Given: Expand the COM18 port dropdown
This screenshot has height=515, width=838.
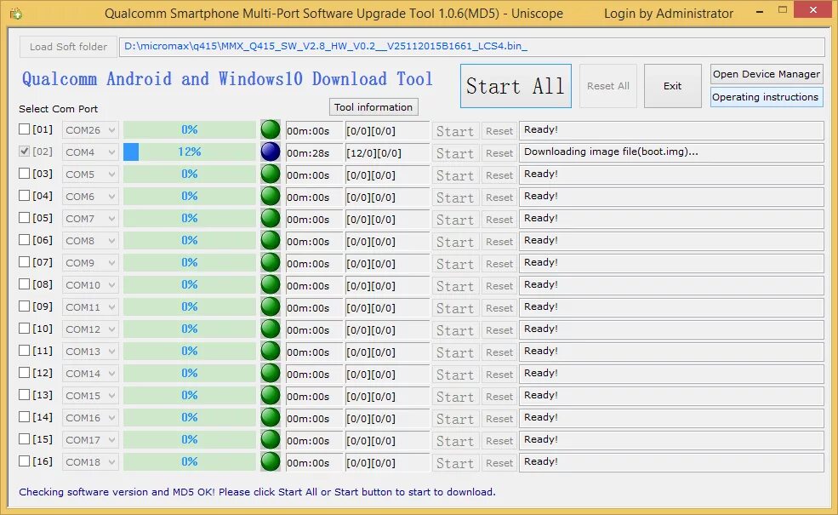Looking at the screenshot, I should click(x=90, y=462).
